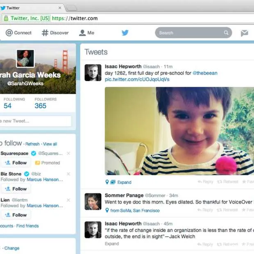Open Sommer Panage avatar
Viewport: 254px width, 254px height.
point(93,202)
